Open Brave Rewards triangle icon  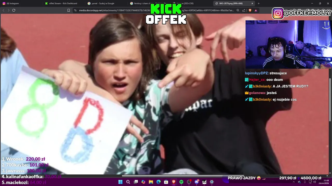[x=256, y=10]
